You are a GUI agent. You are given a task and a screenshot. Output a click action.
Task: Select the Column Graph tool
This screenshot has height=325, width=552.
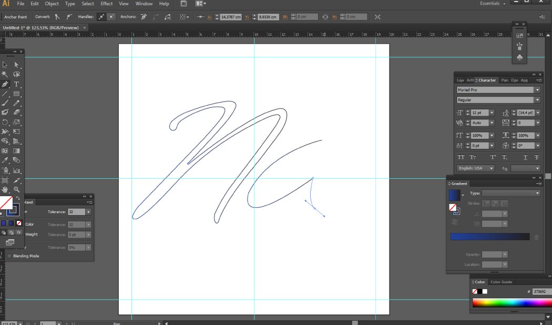click(16, 170)
